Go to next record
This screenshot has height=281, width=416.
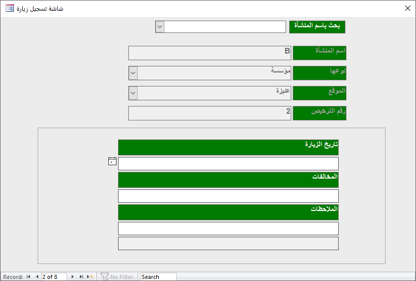click(x=73, y=277)
